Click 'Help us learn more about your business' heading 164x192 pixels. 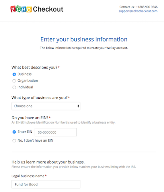pos(48,162)
